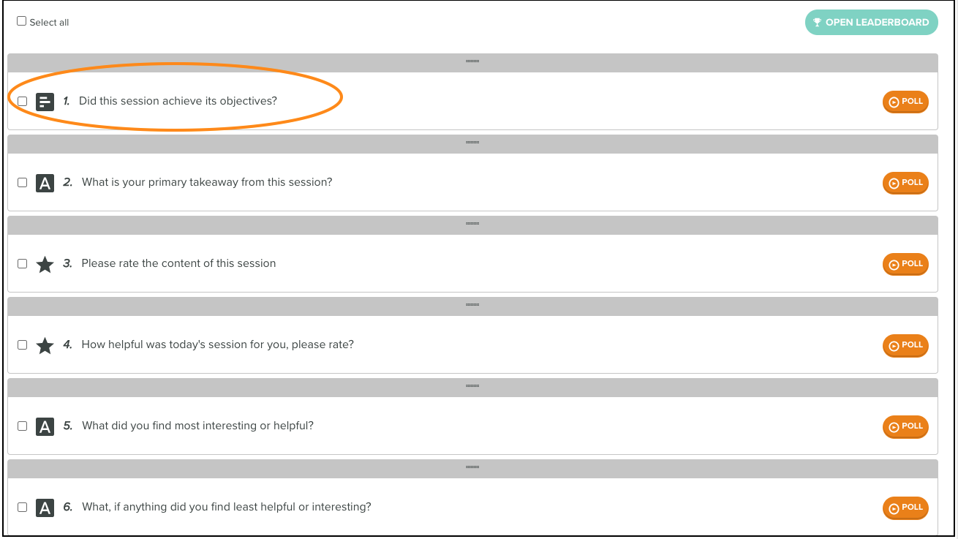Select checkbox beside question 5
This screenshot has height=539, width=958.
(22, 426)
